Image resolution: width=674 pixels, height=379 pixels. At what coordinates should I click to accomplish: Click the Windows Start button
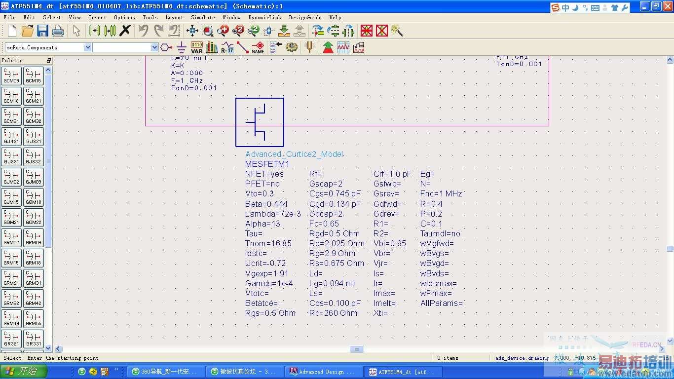(24, 372)
